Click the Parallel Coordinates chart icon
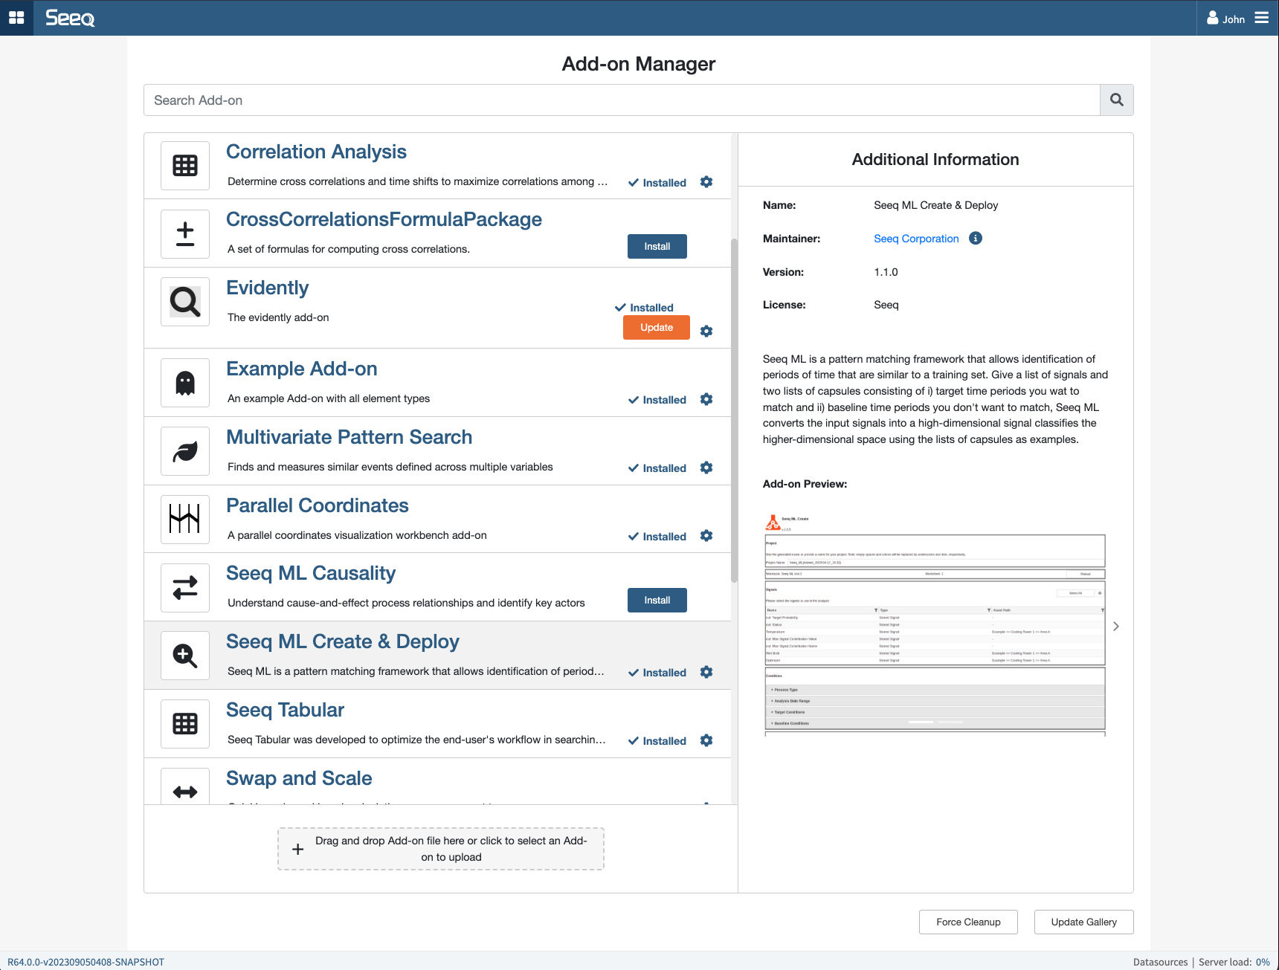This screenshot has width=1279, height=970. click(x=184, y=519)
